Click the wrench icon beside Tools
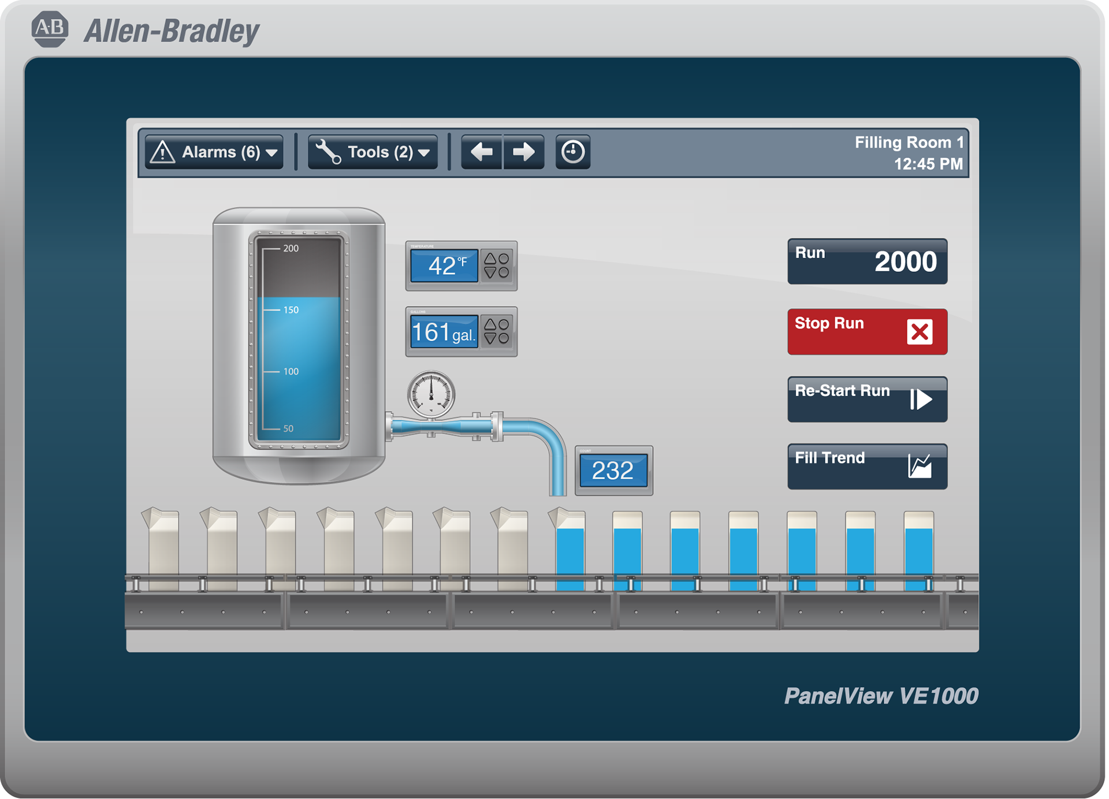The width and height of the screenshot is (1109, 799). click(x=328, y=152)
